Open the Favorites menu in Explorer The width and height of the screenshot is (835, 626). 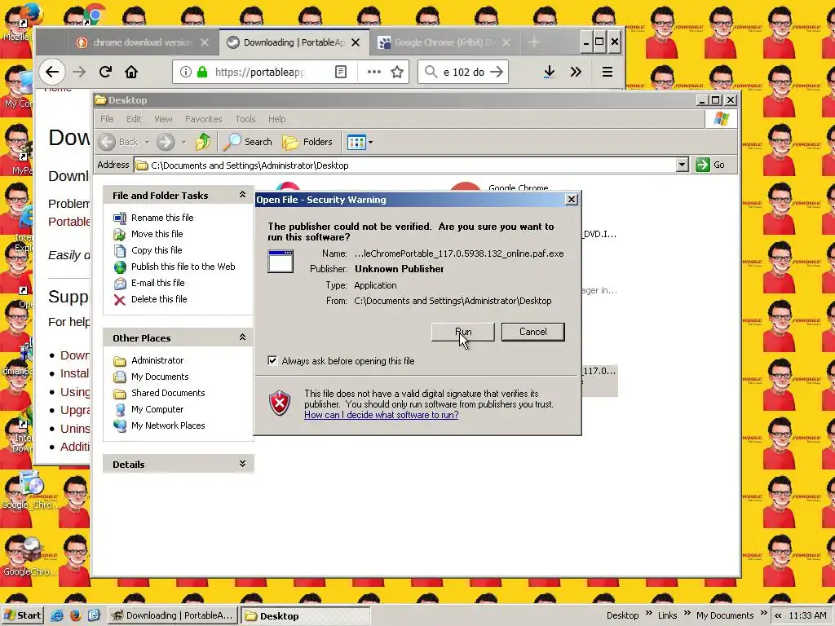(x=203, y=119)
